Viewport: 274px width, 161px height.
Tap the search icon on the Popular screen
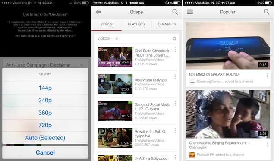point(267,12)
